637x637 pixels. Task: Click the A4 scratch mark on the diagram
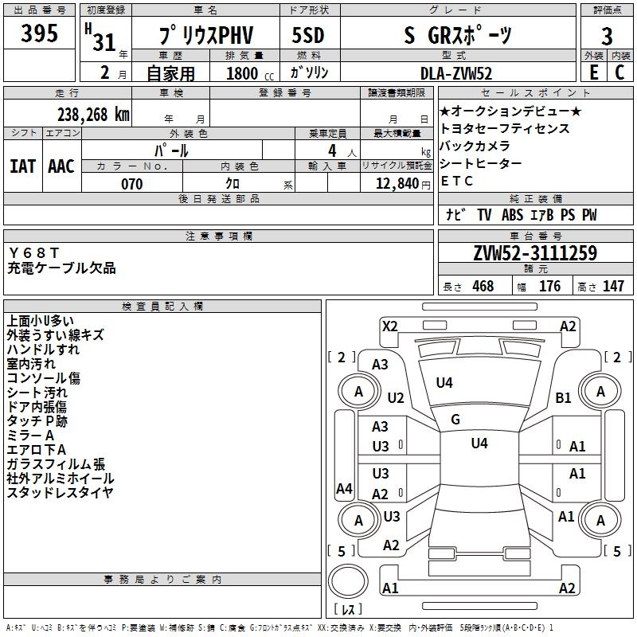[x=344, y=489]
